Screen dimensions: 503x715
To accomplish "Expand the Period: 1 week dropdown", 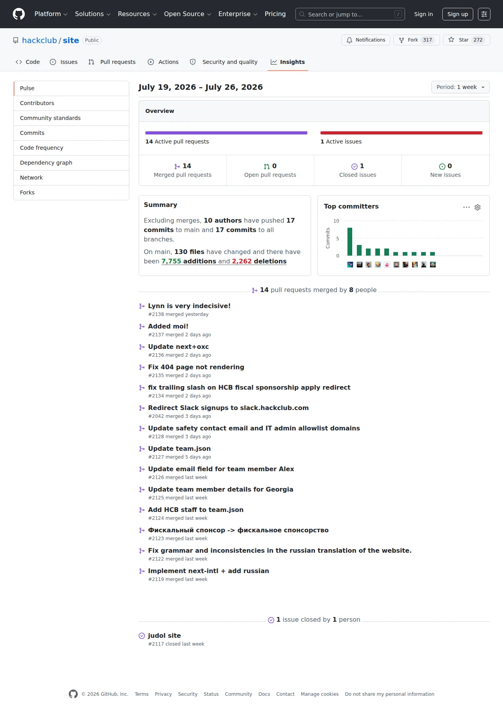I will [460, 87].
